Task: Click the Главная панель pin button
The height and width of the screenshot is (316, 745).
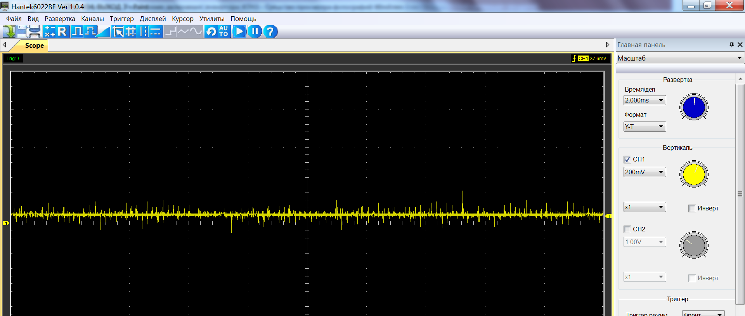Action: click(x=732, y=45)
